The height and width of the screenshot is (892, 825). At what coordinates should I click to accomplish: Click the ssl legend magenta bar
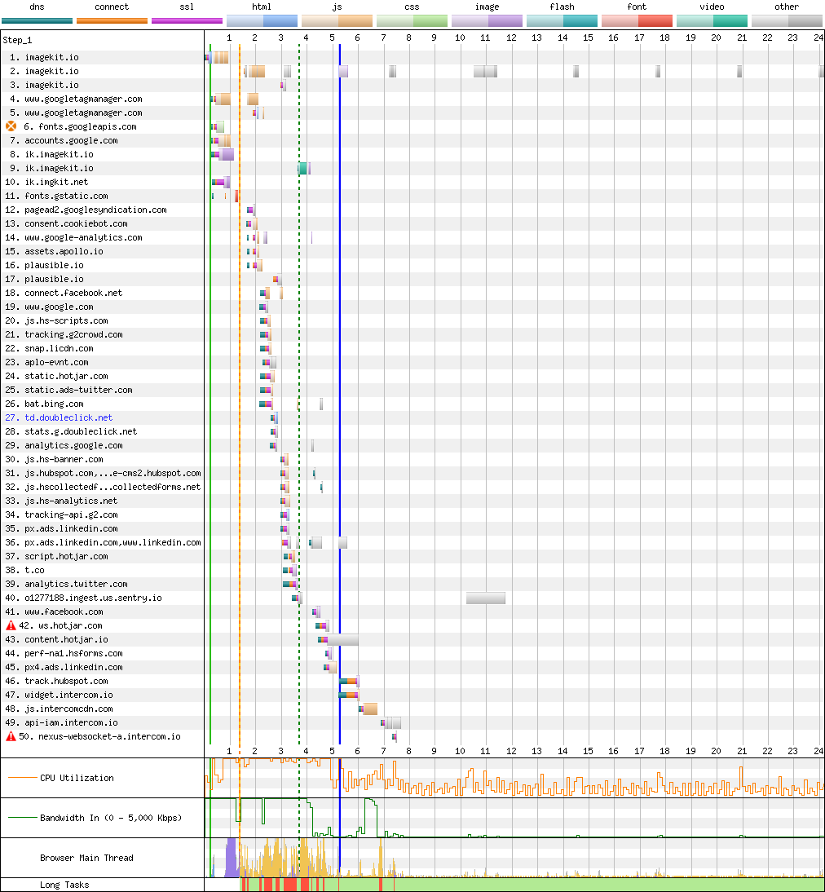[x=187, y=20]
